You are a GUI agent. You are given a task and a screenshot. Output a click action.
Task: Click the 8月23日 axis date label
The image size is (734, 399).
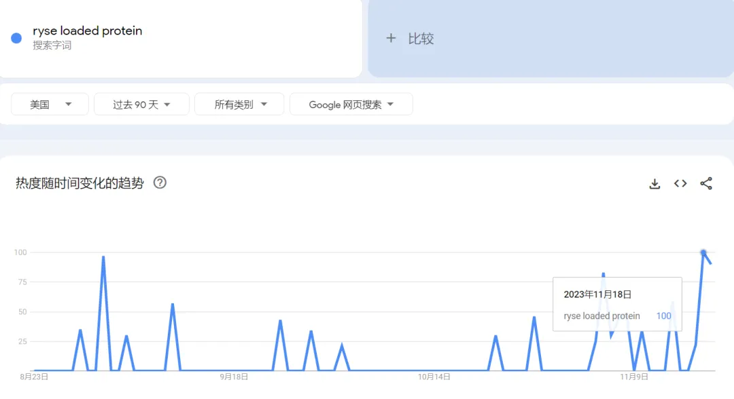(34, 377)
